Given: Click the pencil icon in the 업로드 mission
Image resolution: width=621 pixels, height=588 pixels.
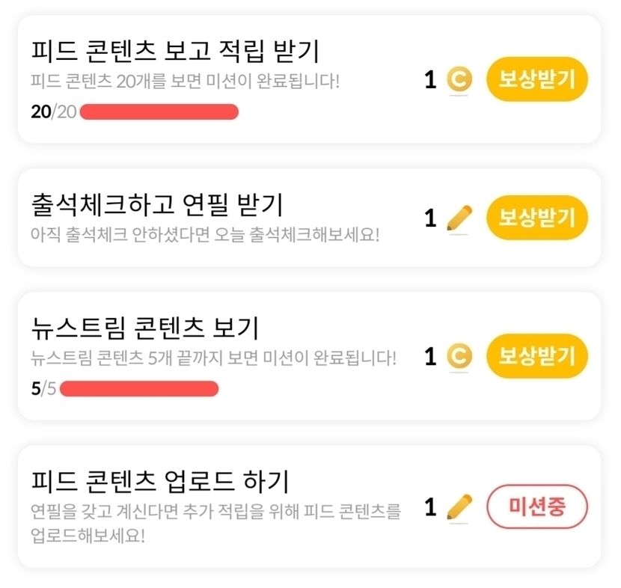Looking at the screenshot, I should [x=459, y=507].
